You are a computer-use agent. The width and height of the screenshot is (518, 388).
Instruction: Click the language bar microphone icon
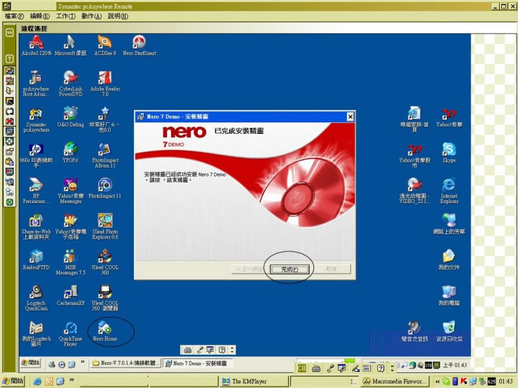[330, 368]
